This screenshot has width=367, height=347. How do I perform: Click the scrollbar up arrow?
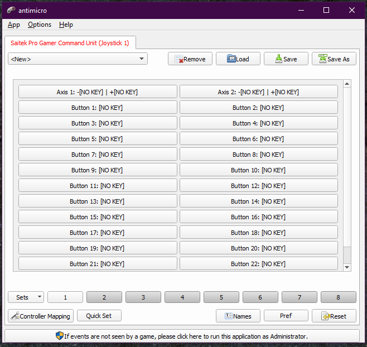(347, 84)
